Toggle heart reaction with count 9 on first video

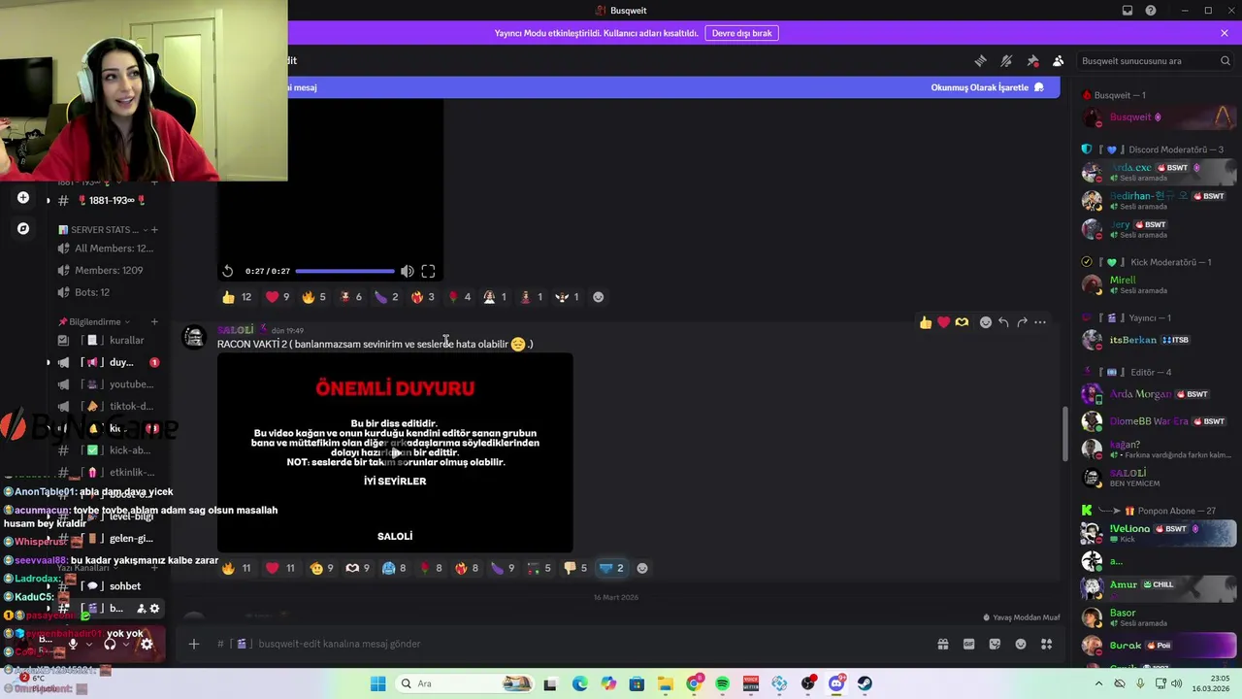(278, 297)
